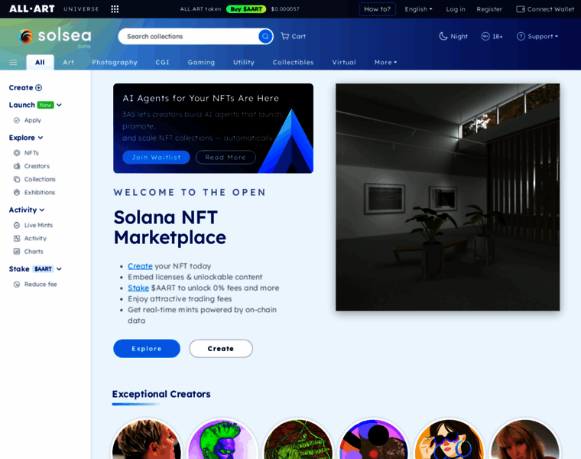
Task: Open the ALL-ART universe apps grid icon
Action: pyautogui.click(x=115, y=9)
